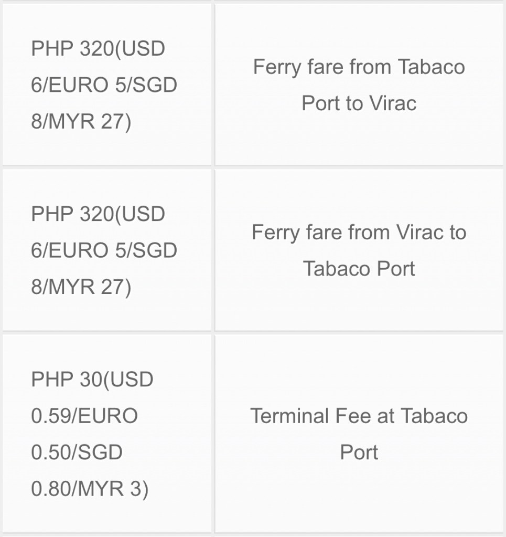This screenshot has height=537, width=506.
Task: Select "6/EURO 5/SGD" line in second row
Action: (x=104, y=250)
